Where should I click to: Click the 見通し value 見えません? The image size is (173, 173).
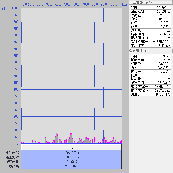click(x=163, y=94)
